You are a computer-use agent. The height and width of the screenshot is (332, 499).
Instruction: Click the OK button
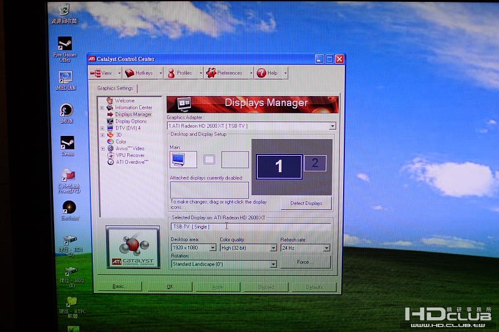(x=170, y=287)
